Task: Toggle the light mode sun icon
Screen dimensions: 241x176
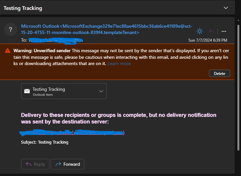Action: click(x=200, y=31)
